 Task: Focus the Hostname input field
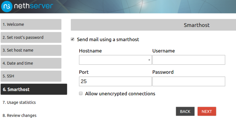coord(115,60)
